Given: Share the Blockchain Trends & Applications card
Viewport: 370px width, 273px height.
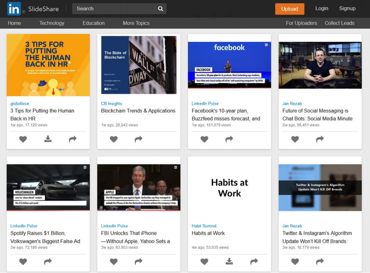Looking at the screenshot, I should (x=139, y=139).
